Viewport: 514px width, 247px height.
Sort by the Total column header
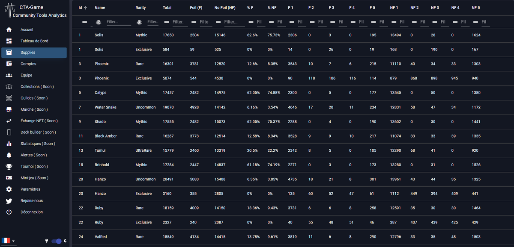pos(167,8)
